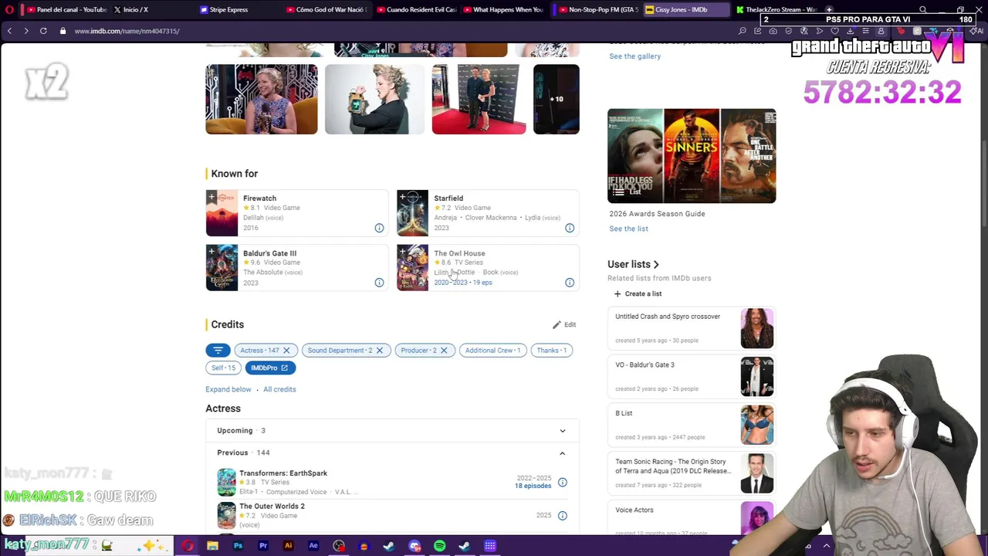The height and width of the screenshot is (556, 988).
Task: Open Spotify from the taskbar
Action: 439,546
